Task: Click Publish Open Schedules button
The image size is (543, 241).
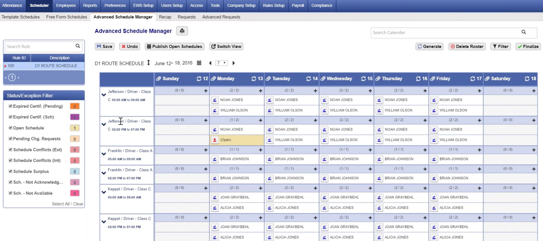Action: coord(175,47)
